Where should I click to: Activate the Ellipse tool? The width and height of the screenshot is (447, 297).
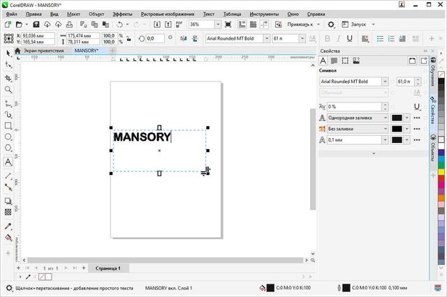click(x=8, y=137)
